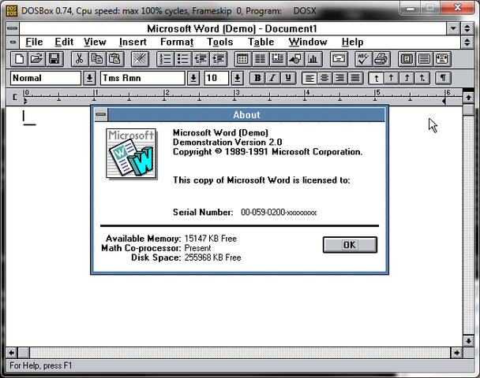Open the Format menu
Screen dimensions: 480x378
pyautogui.click(x=177, y=42)
